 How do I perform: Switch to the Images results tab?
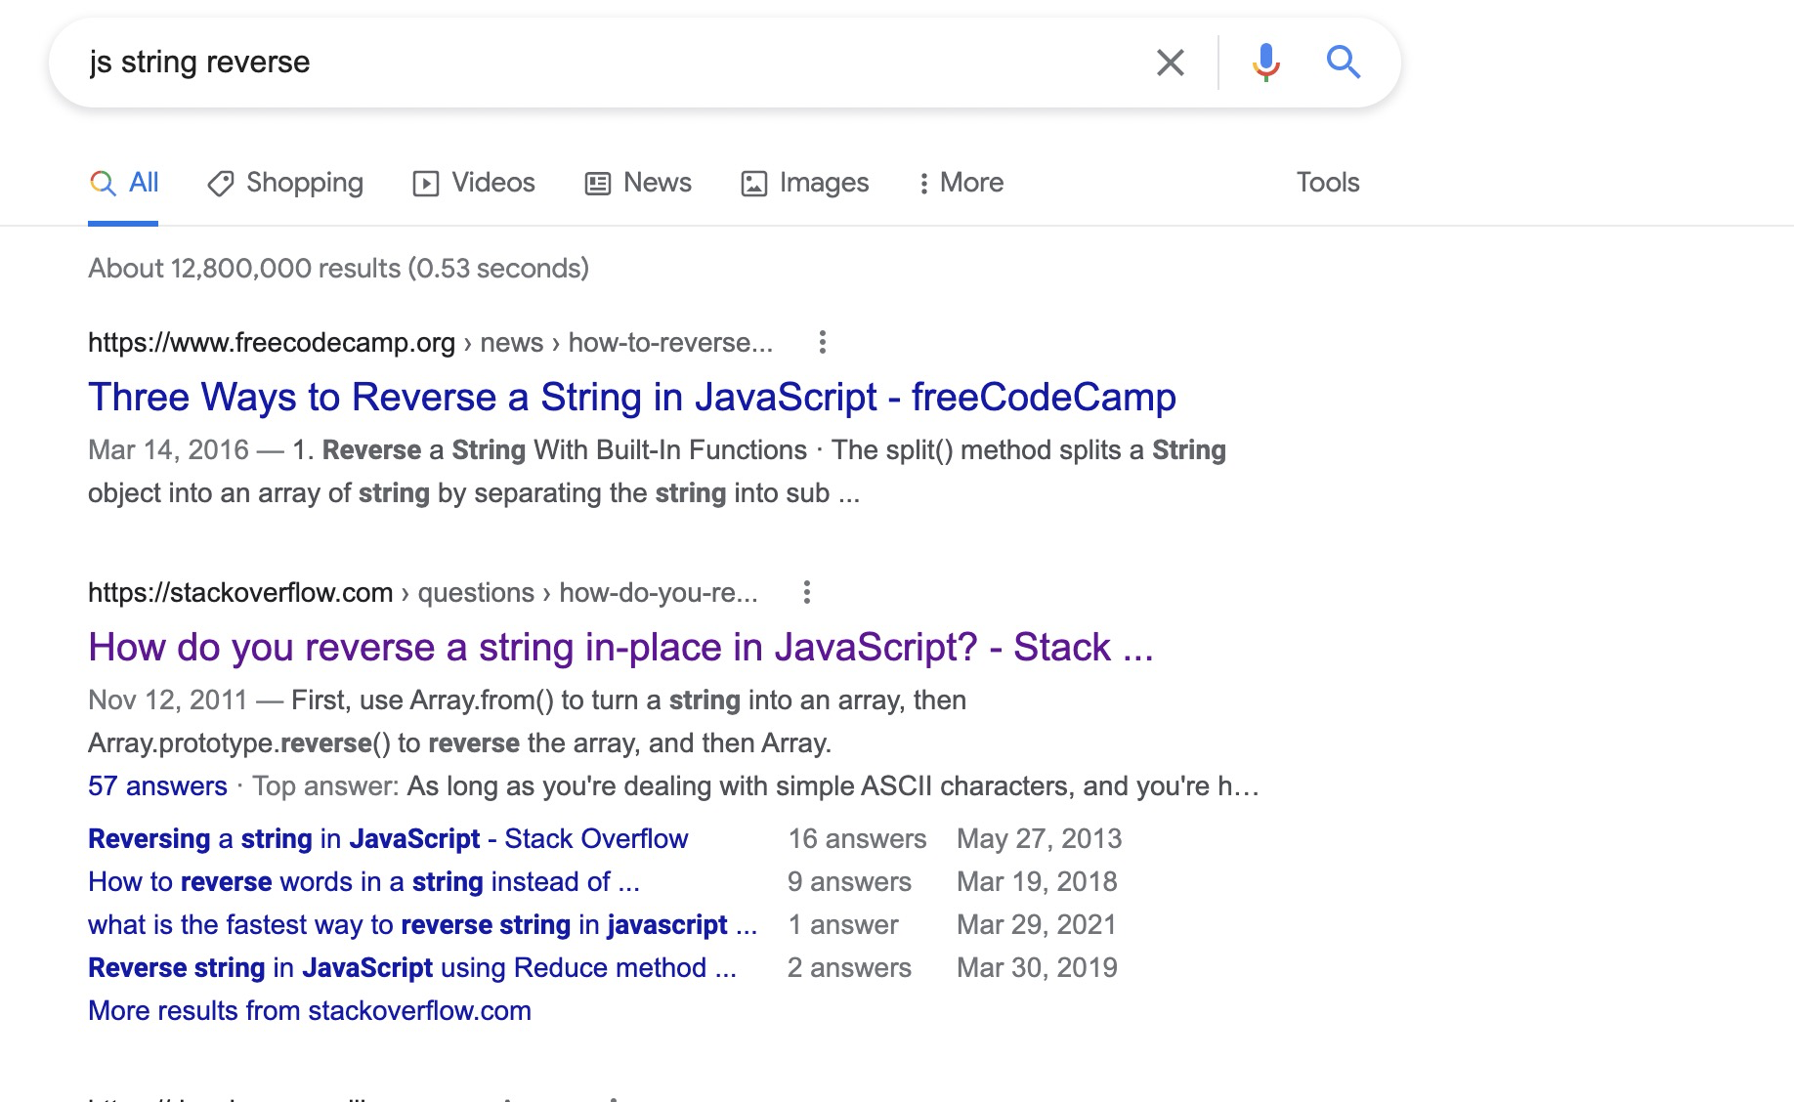pos(805,183)
